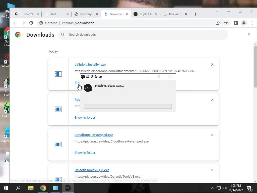
Task: Reload the downloads page
Action: (x=31, y=23)
